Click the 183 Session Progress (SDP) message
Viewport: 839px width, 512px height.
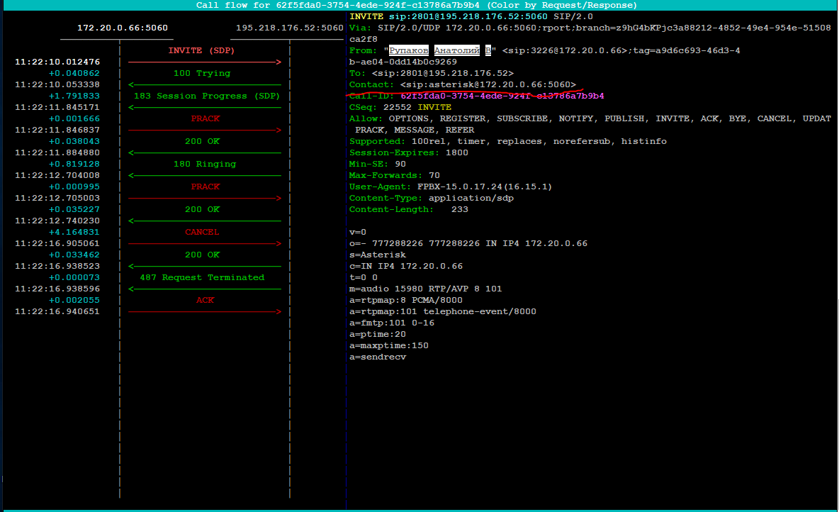(204, 96)
